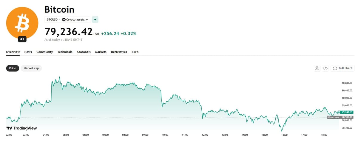
Task: Switch to the Seasonals tab
Action: (84, 52)
